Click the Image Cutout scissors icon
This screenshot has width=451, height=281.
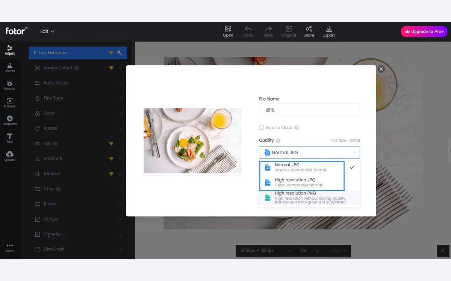pyautogui.click(x=37, y=68)
